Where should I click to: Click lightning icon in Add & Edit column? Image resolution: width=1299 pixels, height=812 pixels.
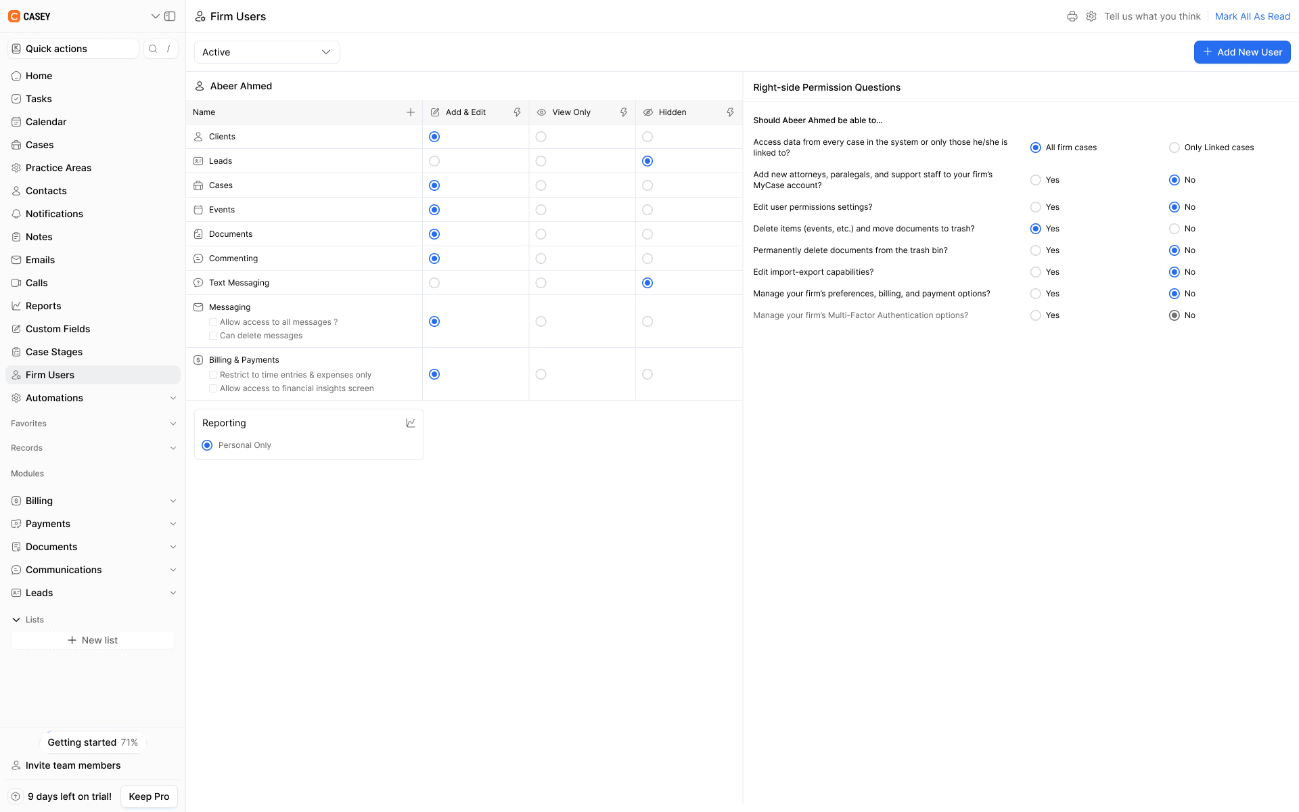(x=518, y=112)
